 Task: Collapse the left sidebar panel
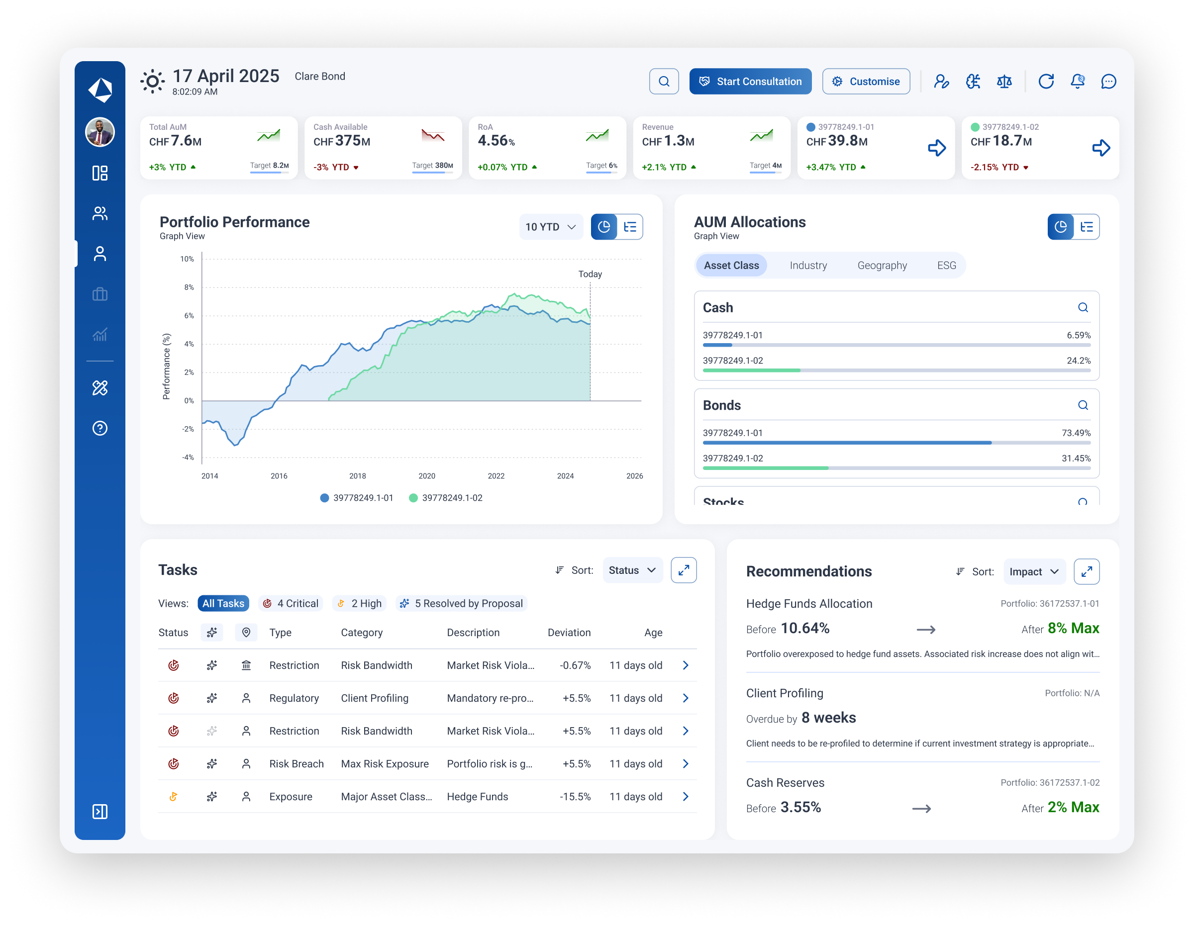[99, 813]
